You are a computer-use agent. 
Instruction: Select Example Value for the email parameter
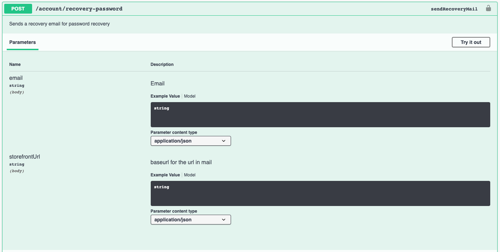pos(165,96)
